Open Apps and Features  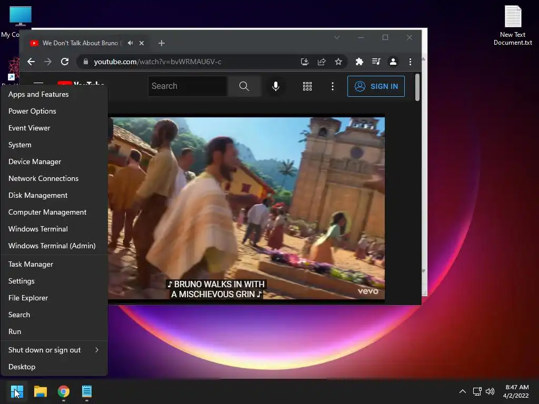[54, 94]
